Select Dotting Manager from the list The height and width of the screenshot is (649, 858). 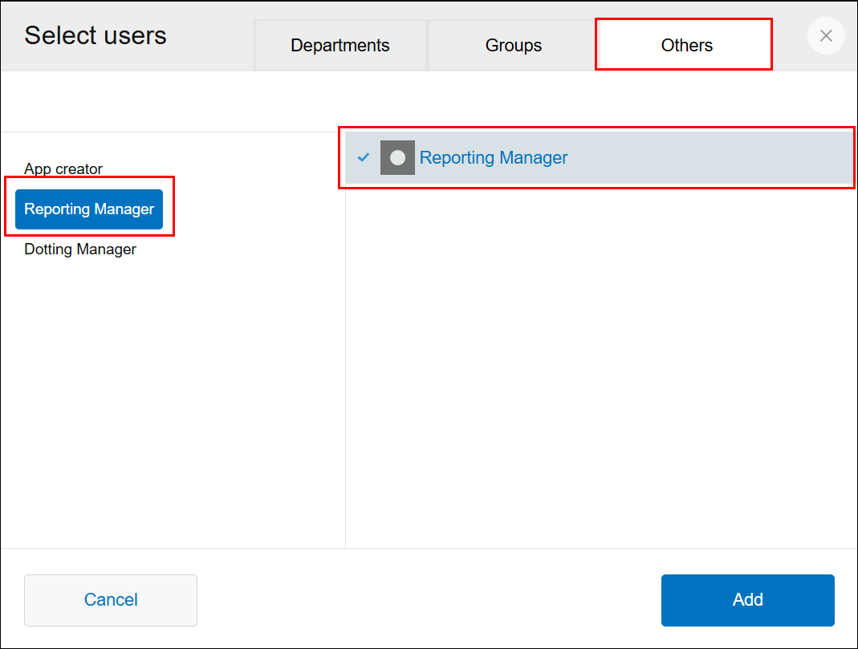coord(79,249)
